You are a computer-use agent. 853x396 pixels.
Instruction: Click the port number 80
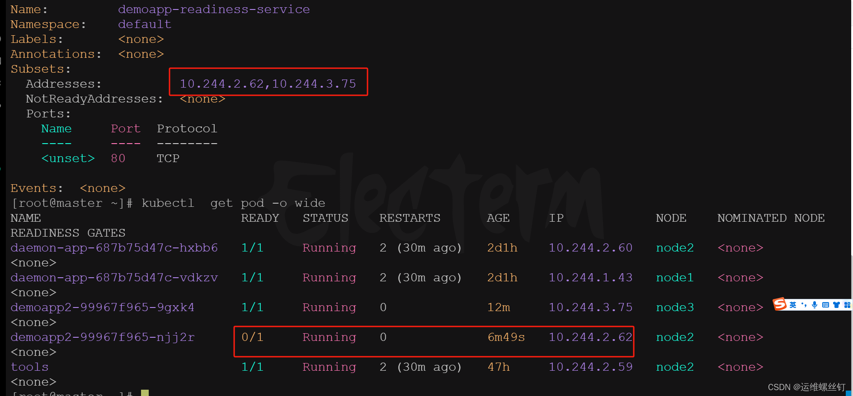tap(118, 158)
